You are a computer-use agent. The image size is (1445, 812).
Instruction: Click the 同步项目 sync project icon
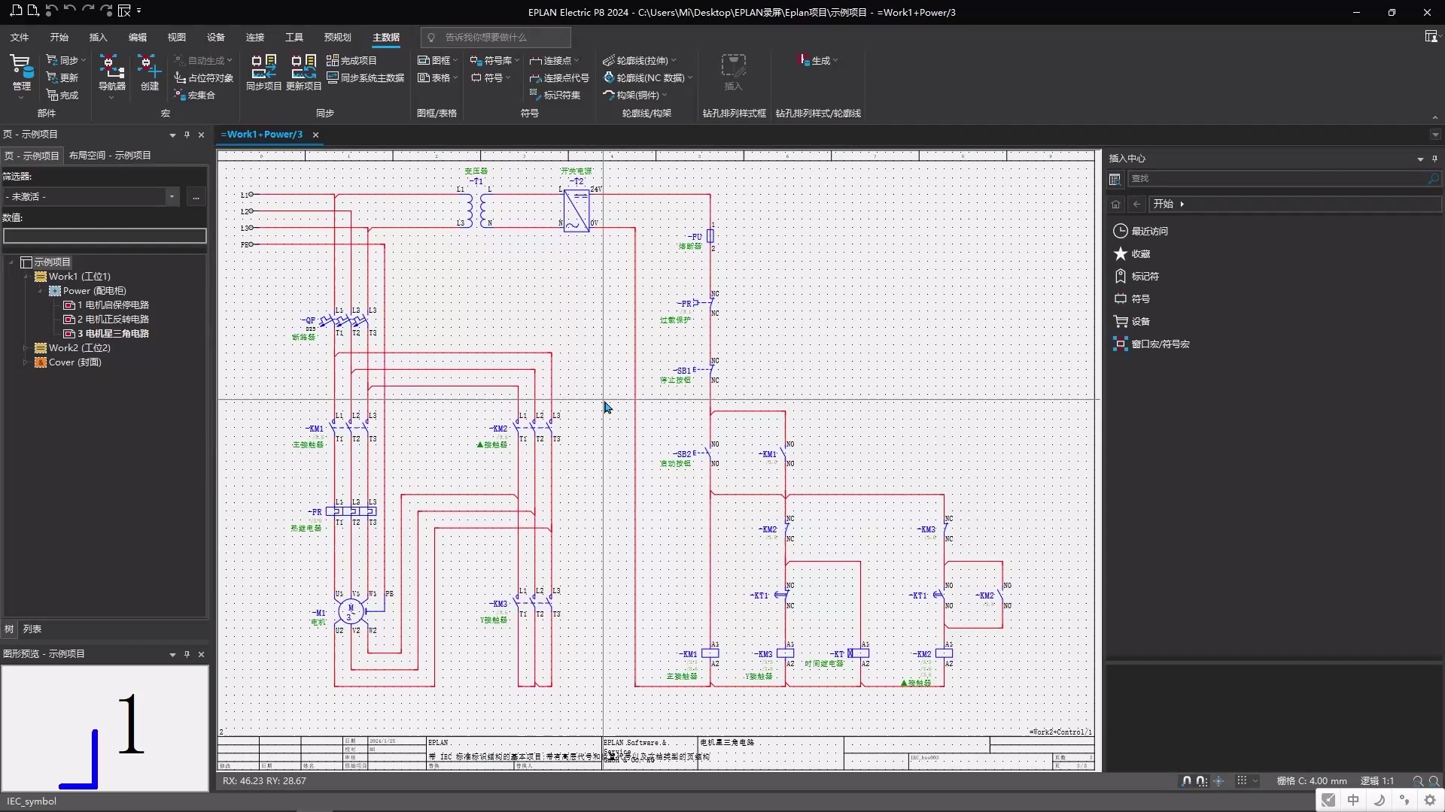(263, 67)
